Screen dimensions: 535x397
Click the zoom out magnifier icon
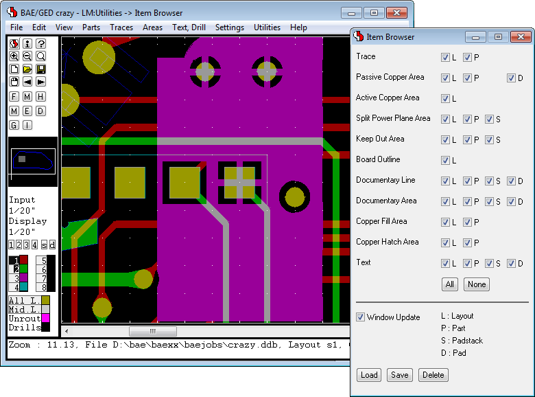(x=27, y=56)
